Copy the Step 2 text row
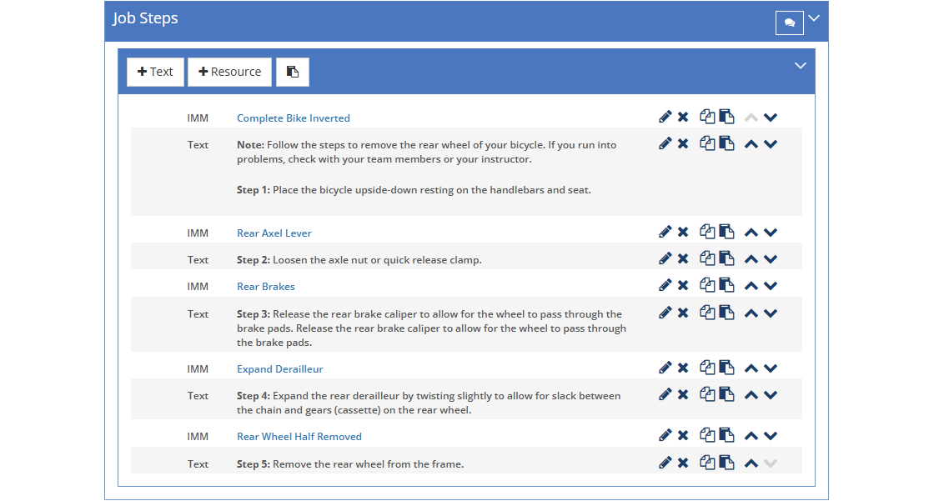934x501 pixels. (x=707, y=258)
